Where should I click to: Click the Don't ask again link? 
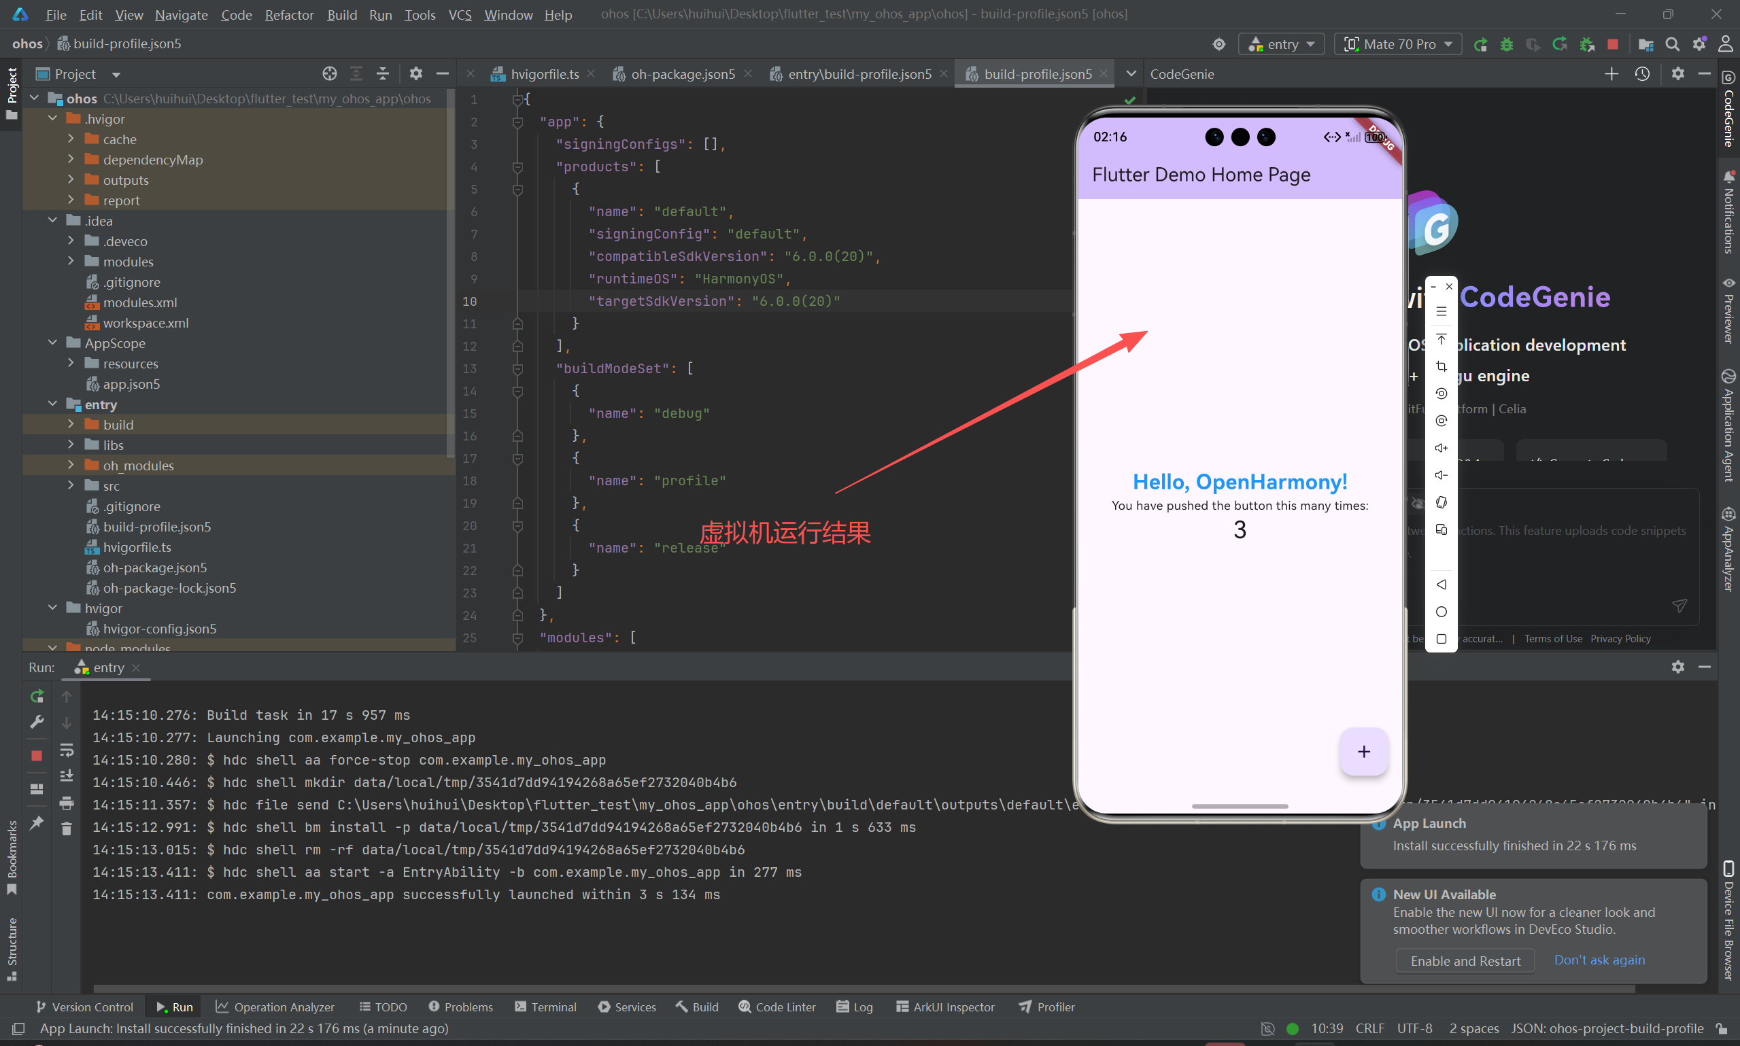pyautogui.click(x=1599, y=960)
